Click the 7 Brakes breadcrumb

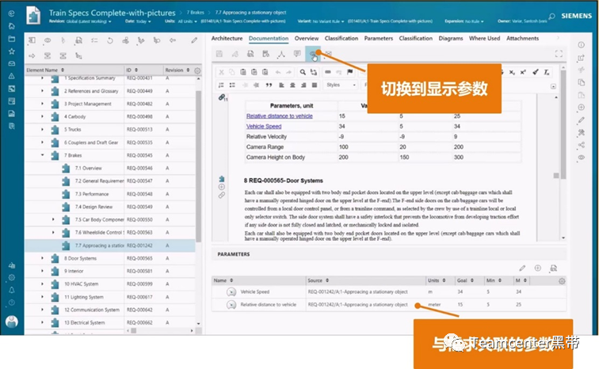tap(195, 13)
